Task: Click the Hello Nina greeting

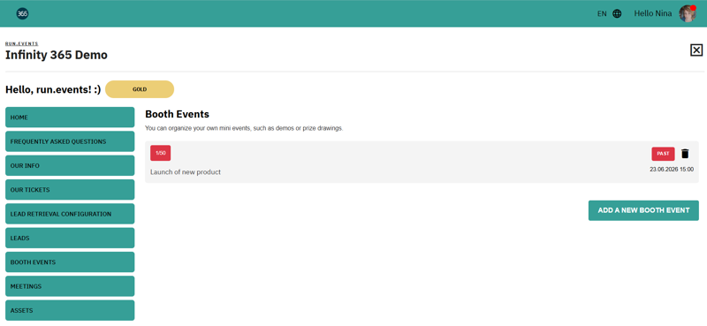Action: tap(653, 13)
